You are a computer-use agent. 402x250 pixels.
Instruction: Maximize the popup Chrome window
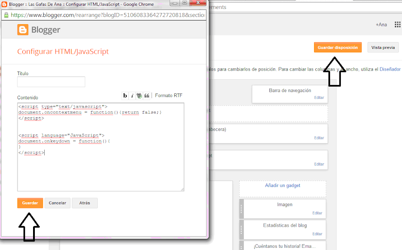pyautogui.click(x=184, y=3)
